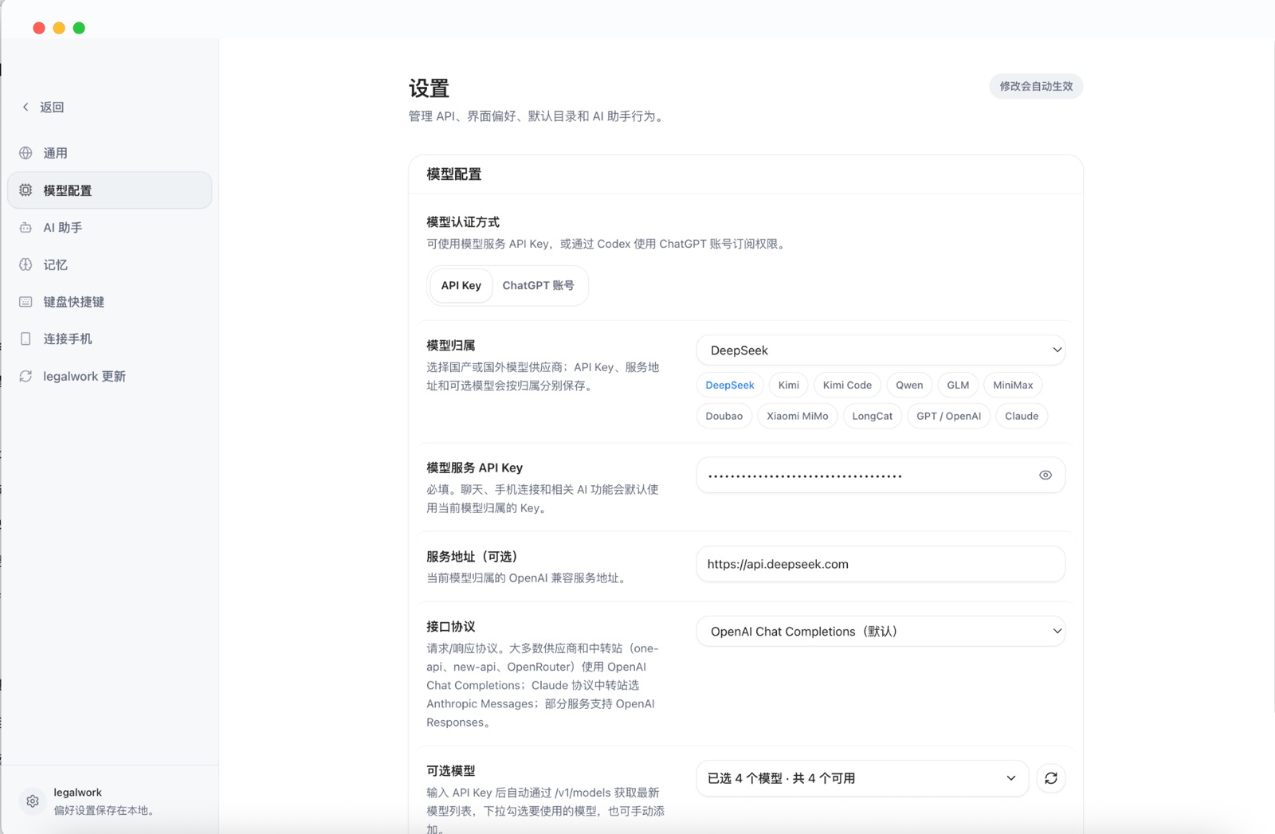Select the Claude provider chip
Viewport: 1275px width, 834px height.
coord(1022,416)
